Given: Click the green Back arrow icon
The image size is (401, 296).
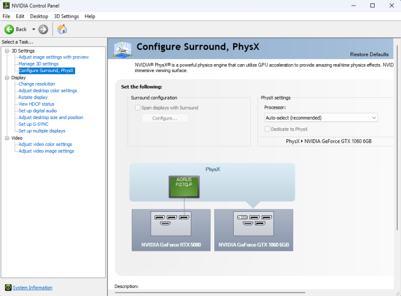Looking at the screenshot, I should click(x=9, y=29).
